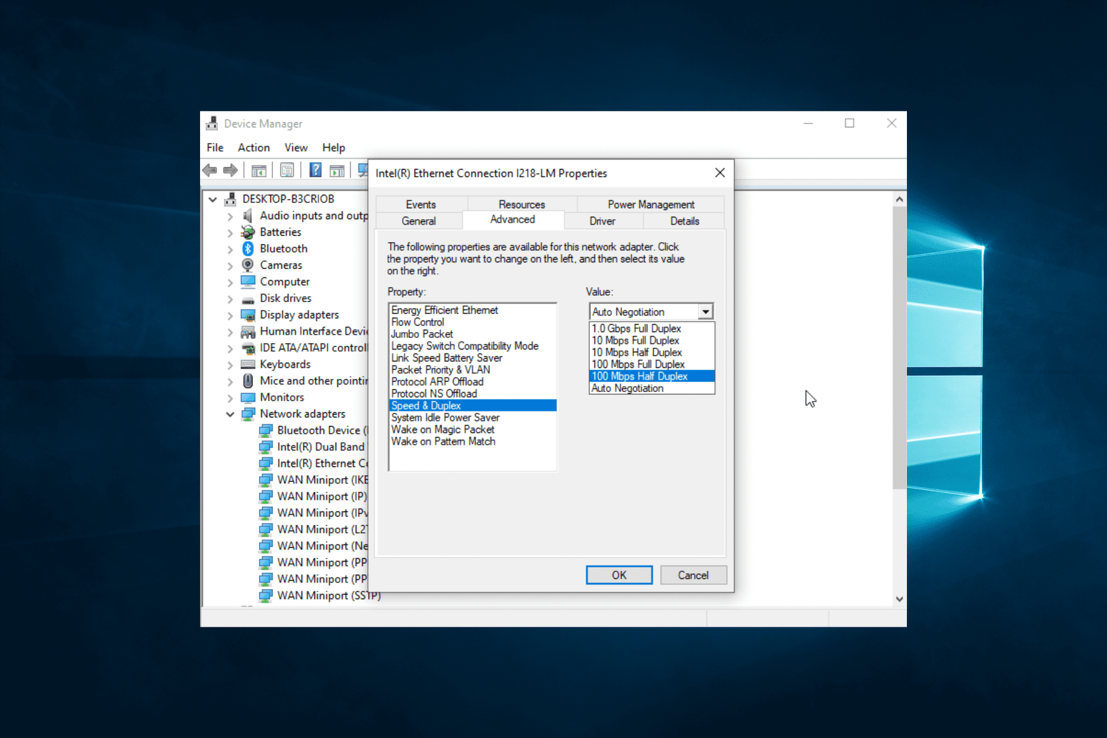Click the Computer monitor icon in tree

(x=248, y=281)
